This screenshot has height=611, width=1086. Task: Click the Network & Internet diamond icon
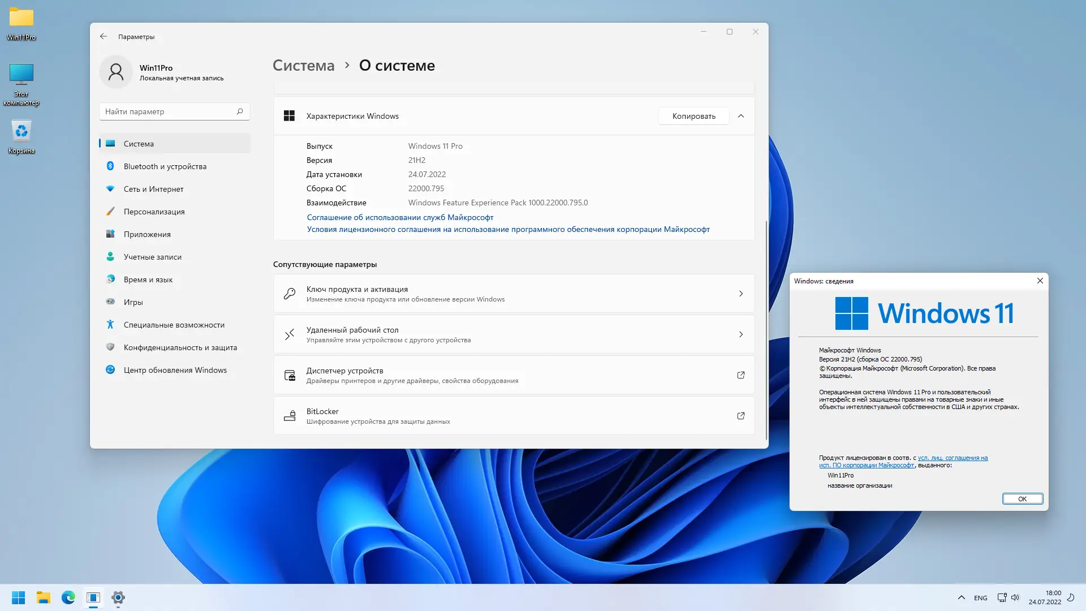tap(110, 188)
